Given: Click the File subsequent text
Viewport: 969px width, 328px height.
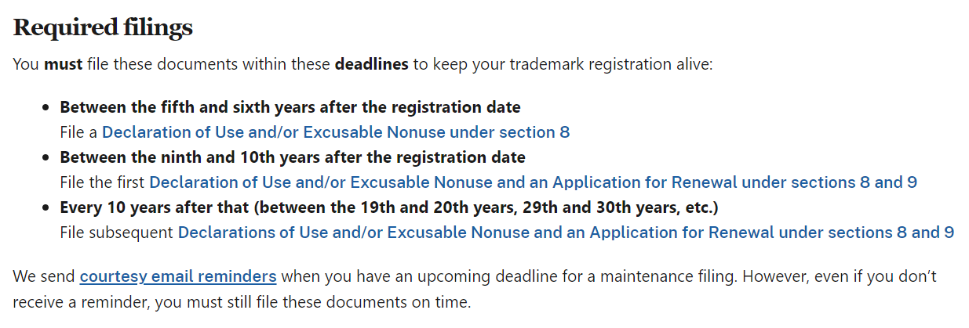Looking at the screenshot, I should [117, 232].
